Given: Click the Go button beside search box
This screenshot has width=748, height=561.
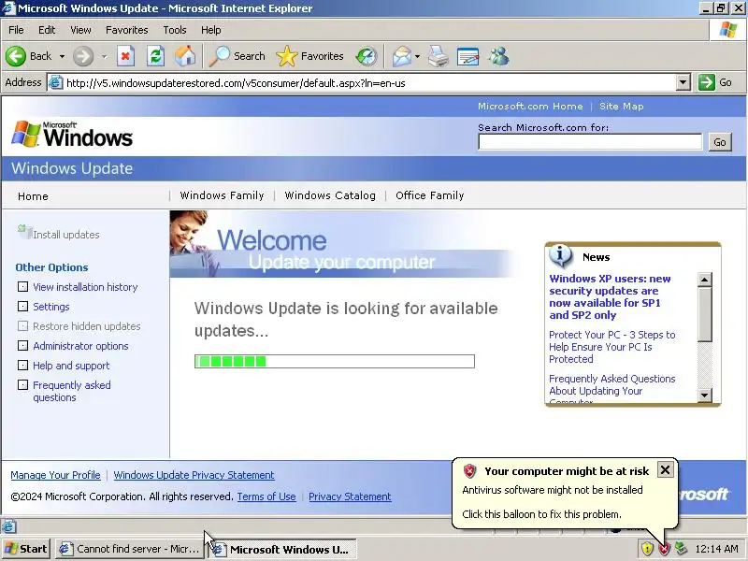Looking at the screenshot, I should click(720, 142).
